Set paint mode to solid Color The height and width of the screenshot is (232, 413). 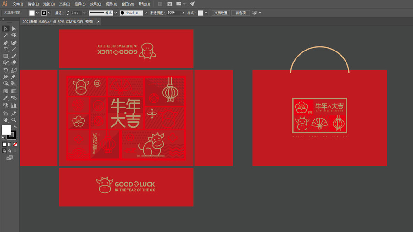pos(4,144)
